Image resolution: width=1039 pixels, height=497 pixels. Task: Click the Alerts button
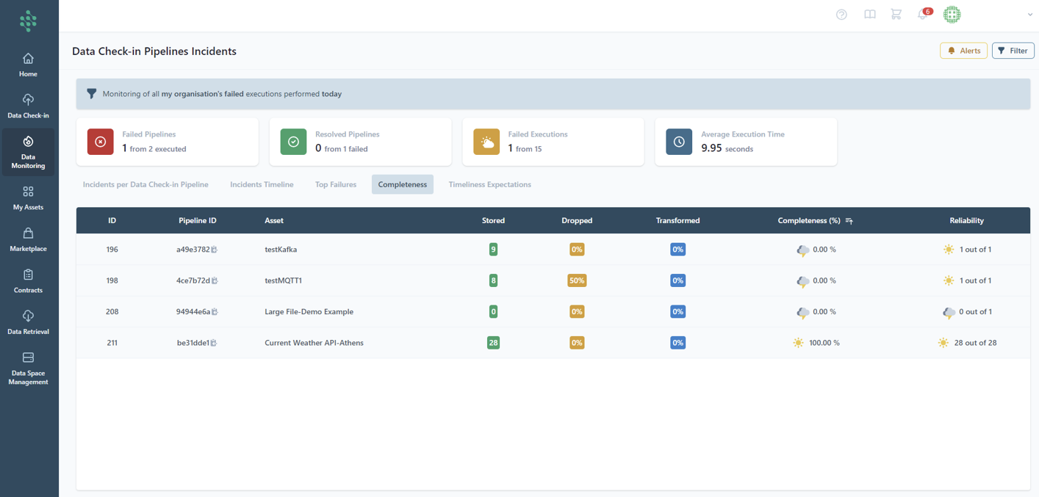[x=963, y=51]
